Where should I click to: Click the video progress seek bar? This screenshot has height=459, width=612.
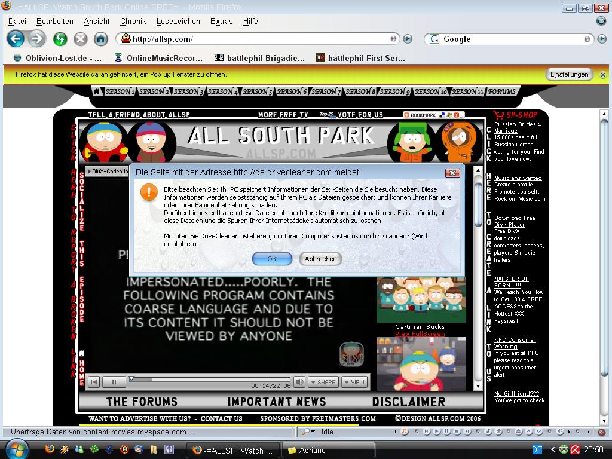point(209,379)
